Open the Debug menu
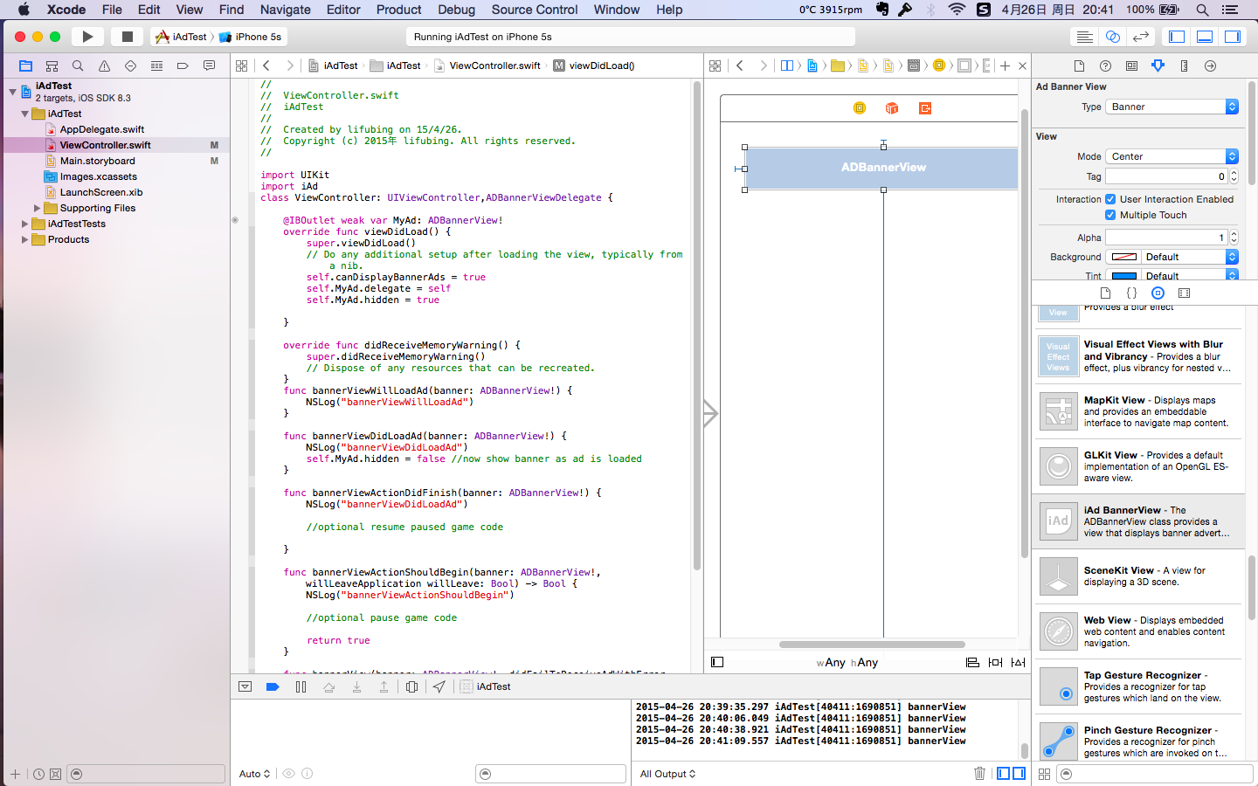Screen dimensions: 1258x786 [456, 10]
